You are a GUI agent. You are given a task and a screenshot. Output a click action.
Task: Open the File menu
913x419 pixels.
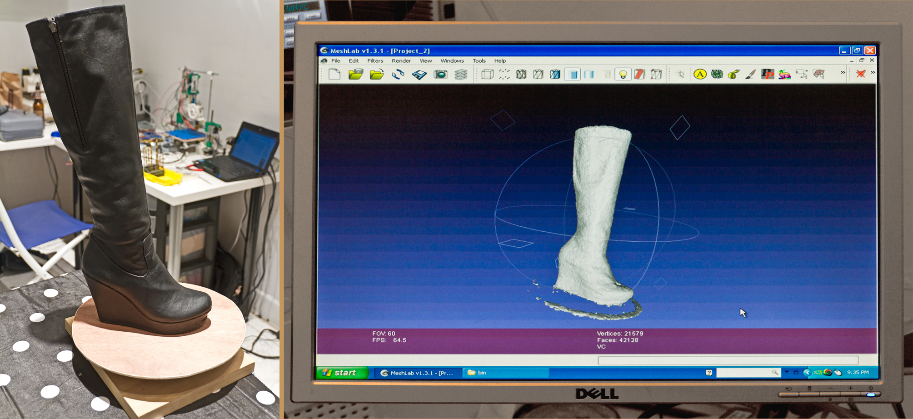(336, 61)
